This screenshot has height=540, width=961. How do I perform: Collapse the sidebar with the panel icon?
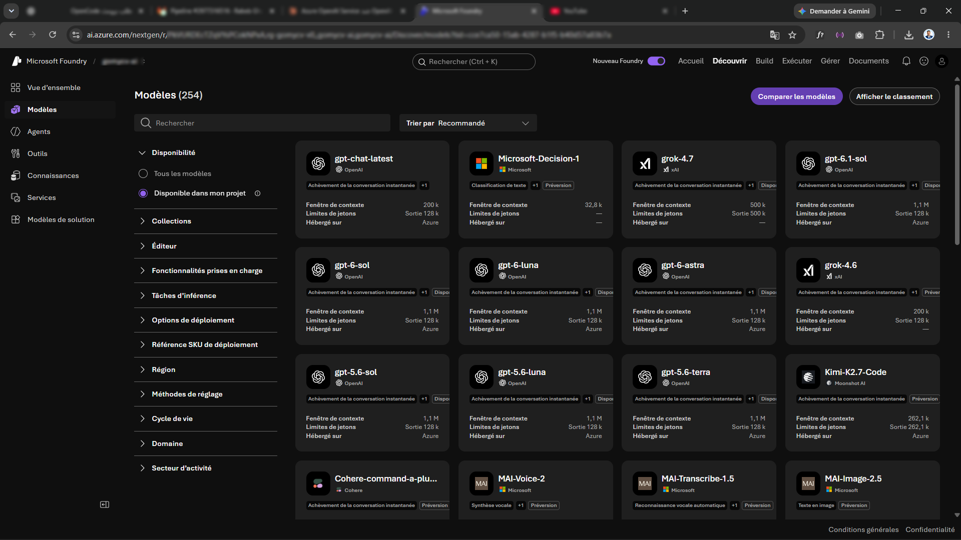[x=105, y=504]
